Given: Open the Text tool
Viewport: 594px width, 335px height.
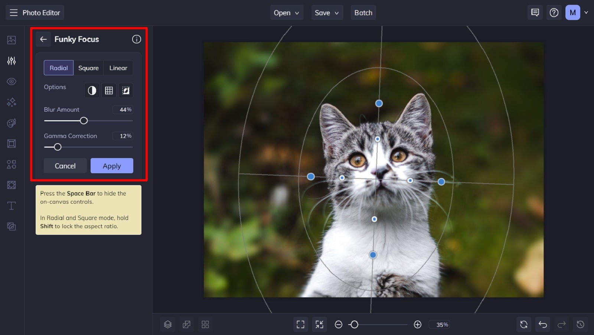Looking at the screenshot, I should click(x=11, y=206).
